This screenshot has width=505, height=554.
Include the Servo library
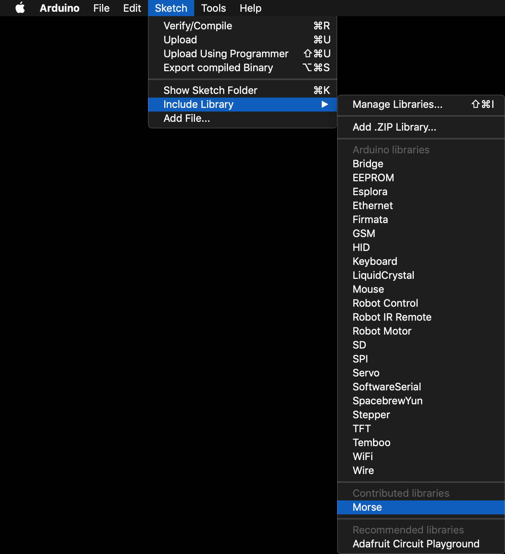366,373
